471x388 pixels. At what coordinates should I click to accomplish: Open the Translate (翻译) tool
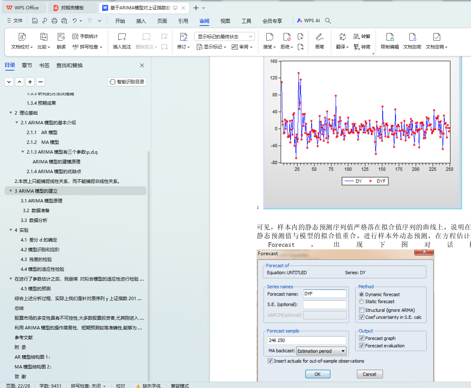[342, 41]
